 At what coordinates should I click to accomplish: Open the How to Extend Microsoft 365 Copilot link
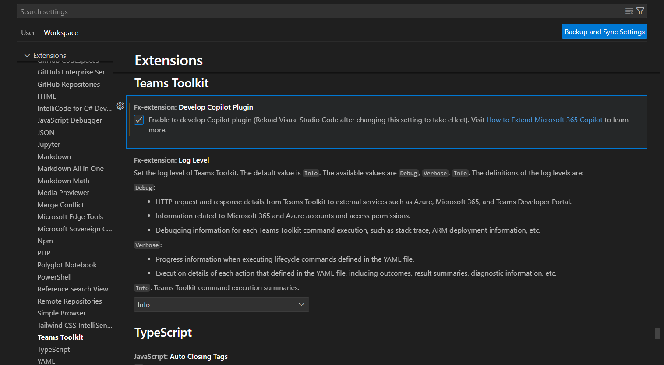point(544,120)
